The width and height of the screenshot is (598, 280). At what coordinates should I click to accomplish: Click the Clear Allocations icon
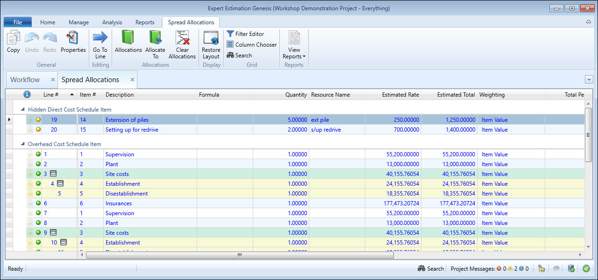(x=182, y=38)
